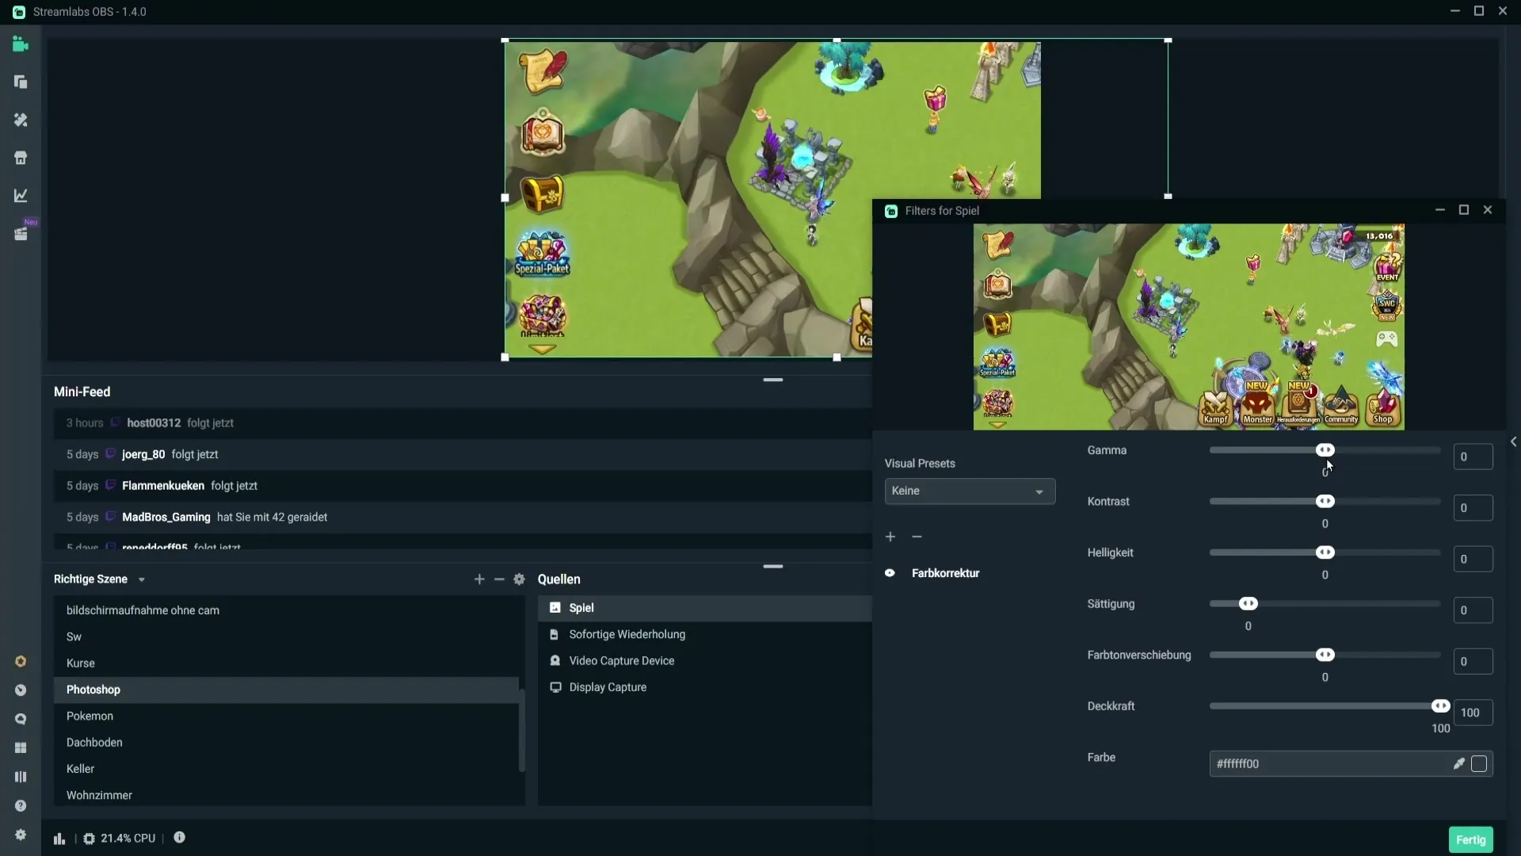This screenshot has width=1521, height=856.
Task: Collapse the Filters side panel with the chevron
Action: (x=1513, y=442)
